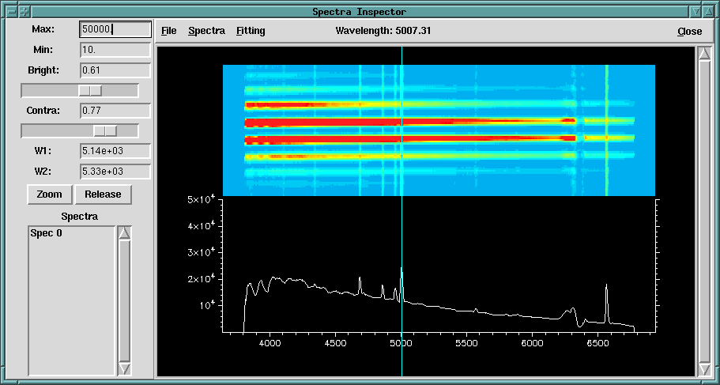Focus the Min input field
The width and height of the screenshot is (720, 385).
tap(115, 50)
